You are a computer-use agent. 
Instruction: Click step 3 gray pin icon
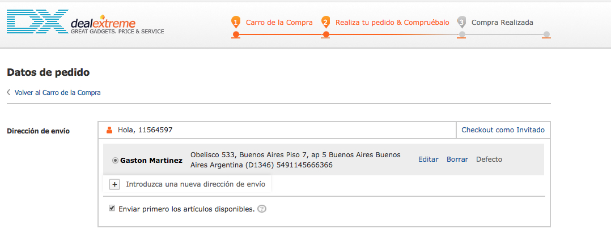click(x=461, y=22)
